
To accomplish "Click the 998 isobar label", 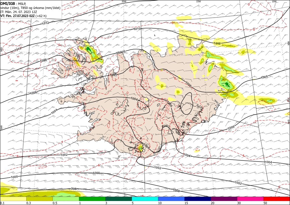I will click(74, 189).
